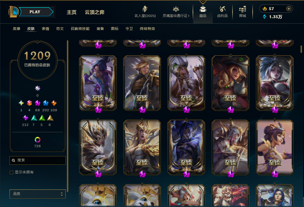Open the 藏品 collection bag icon
The width and height of the screenshot is (304, 207).
(203, 9)
